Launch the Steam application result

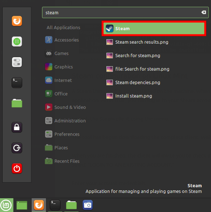coord(154,29)
